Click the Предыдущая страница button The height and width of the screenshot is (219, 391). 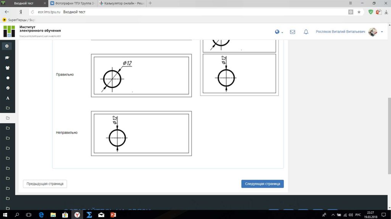(45, 184)
